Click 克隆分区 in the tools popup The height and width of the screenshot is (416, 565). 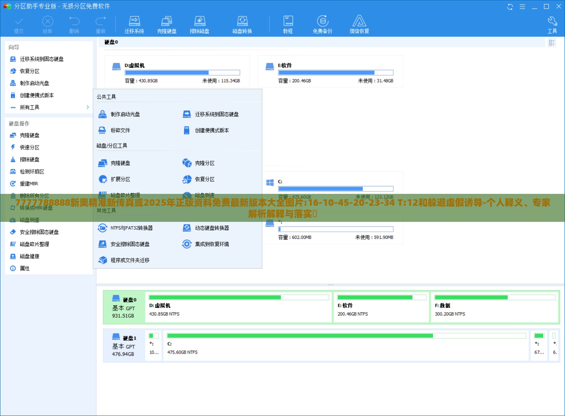pyautogui.click(x=198, y=163)
